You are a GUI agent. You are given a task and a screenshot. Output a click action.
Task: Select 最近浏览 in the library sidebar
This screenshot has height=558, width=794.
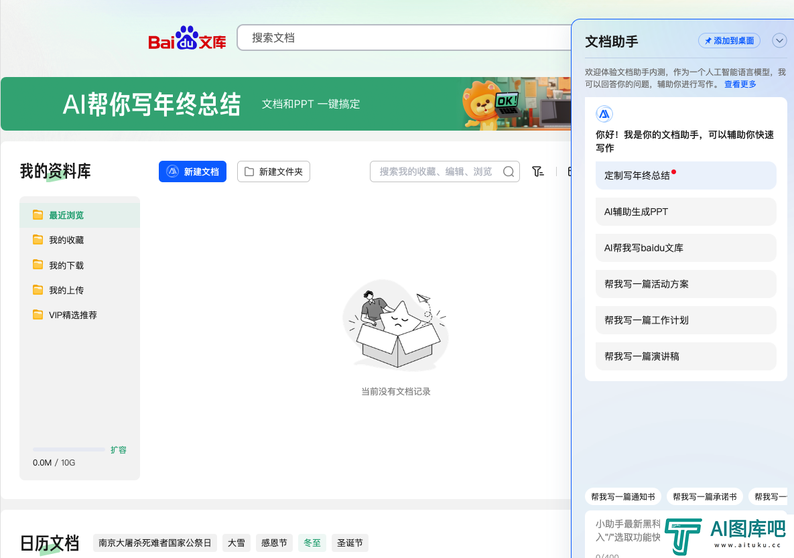(x=80, y=215)
